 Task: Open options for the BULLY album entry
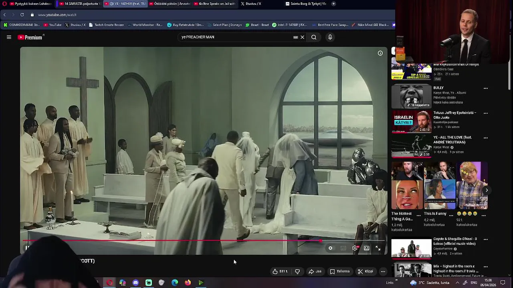485,88
